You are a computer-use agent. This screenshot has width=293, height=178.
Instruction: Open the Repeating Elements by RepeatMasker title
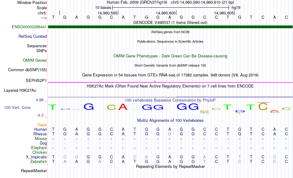pos(171,166)
